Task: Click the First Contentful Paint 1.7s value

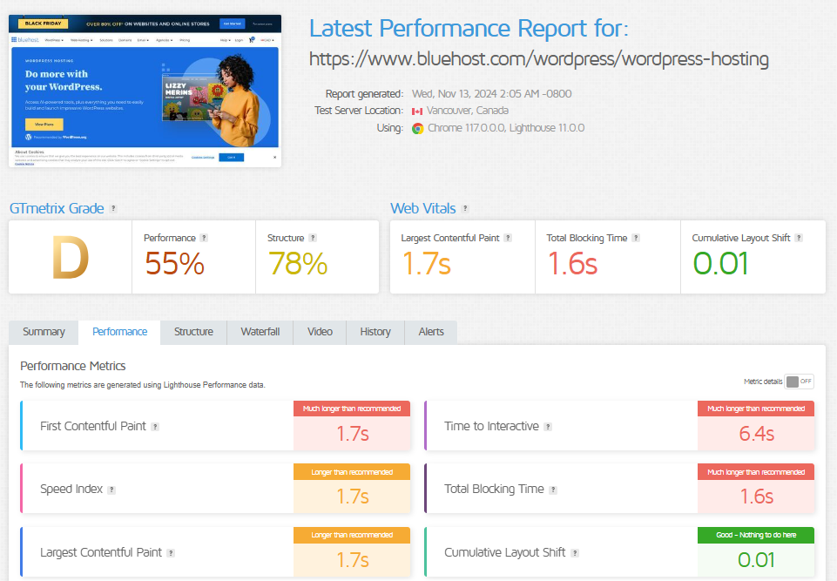Action: [x=353, y=434]
